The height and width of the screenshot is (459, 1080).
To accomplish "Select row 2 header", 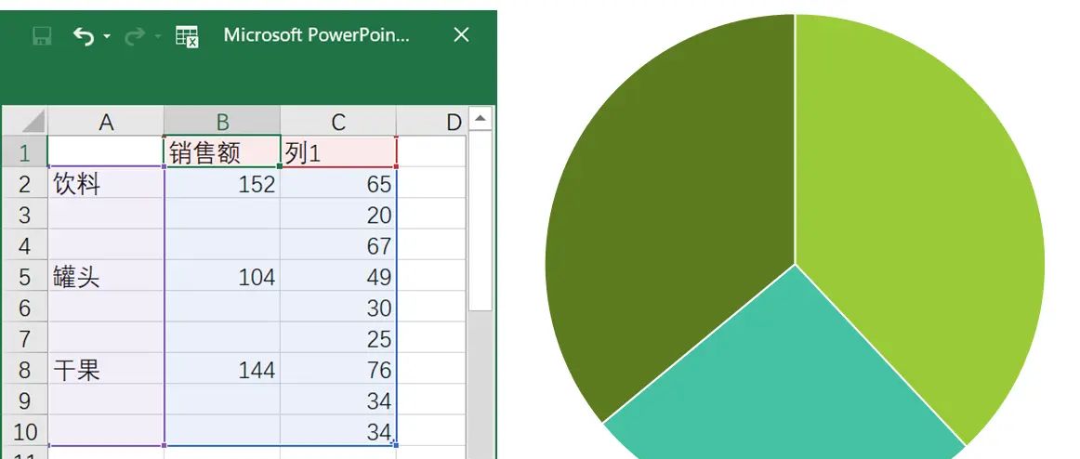I will (x=25, y=183).
